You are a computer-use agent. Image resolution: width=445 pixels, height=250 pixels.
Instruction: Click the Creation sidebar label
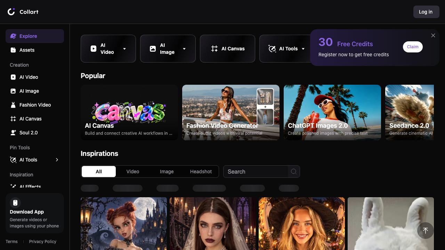pyautogui.click(x=19, y=65)
